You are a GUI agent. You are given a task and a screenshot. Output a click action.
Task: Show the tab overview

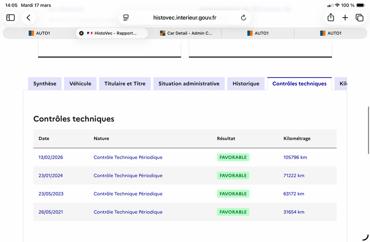[359, 18]
